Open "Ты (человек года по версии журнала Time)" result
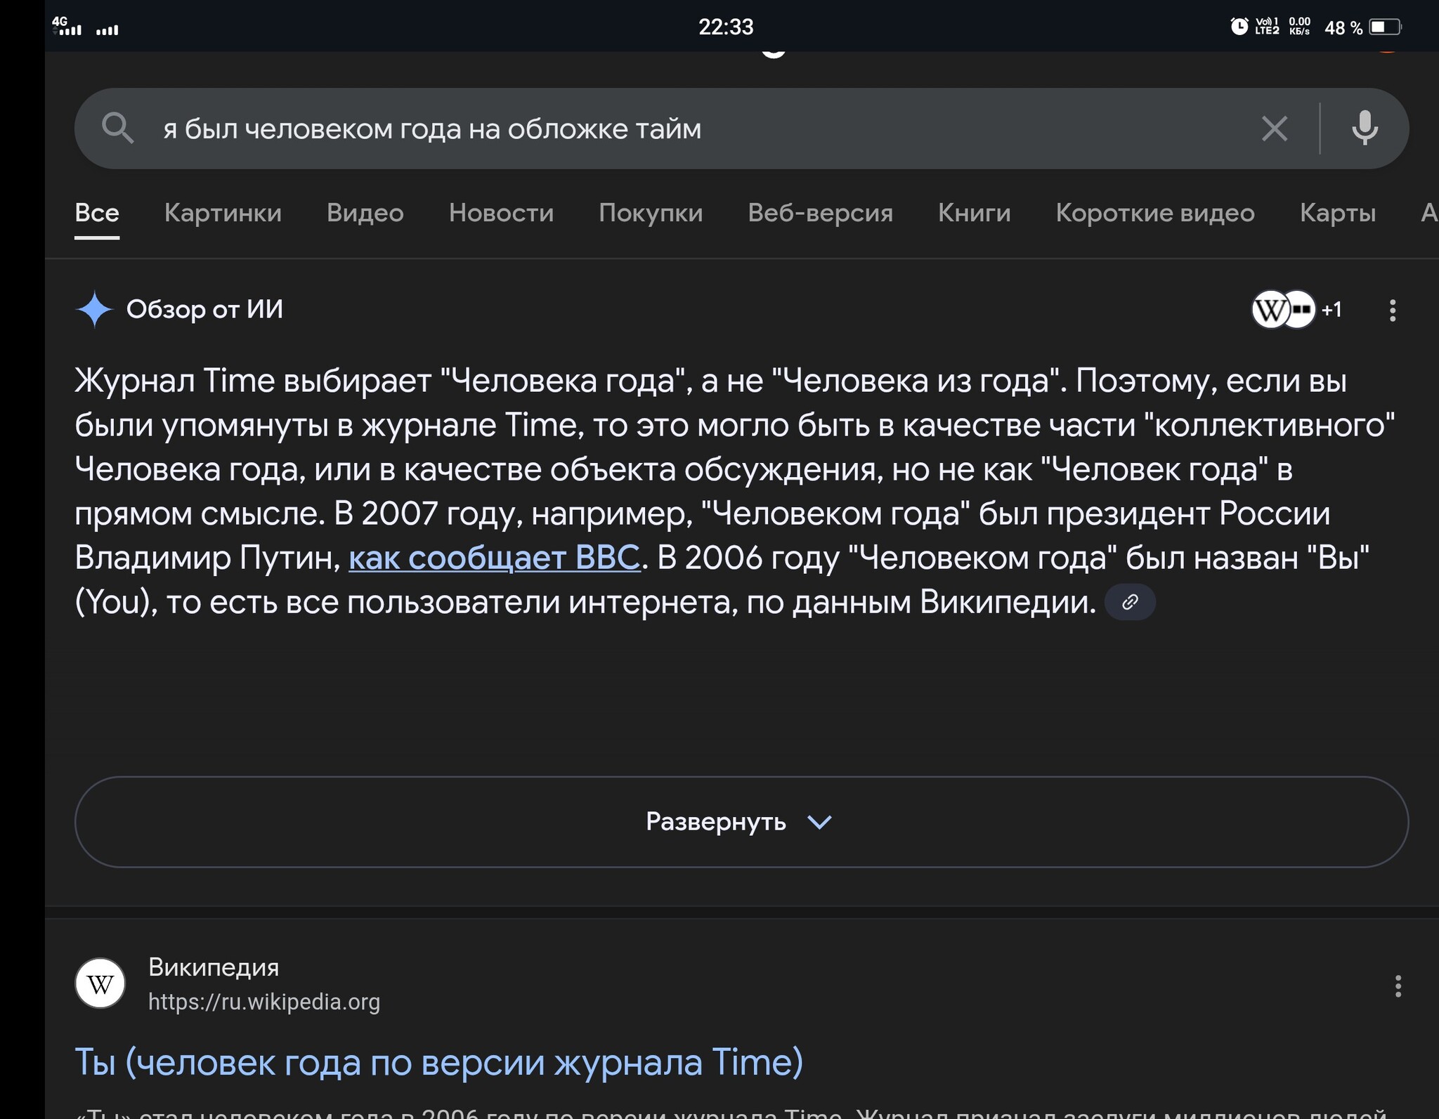The image size is (1439, 1119). [x=439, y=1061]
